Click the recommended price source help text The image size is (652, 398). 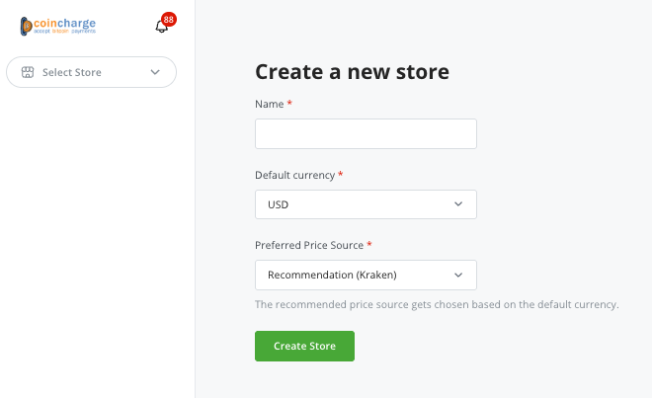[437, 304]
